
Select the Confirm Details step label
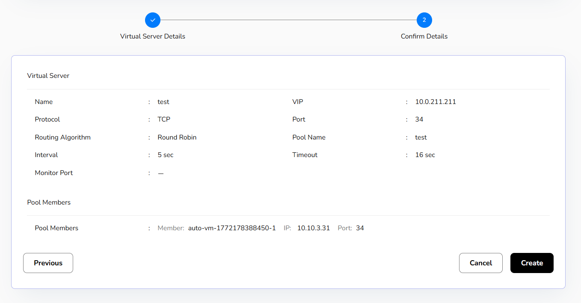point(424,36)
